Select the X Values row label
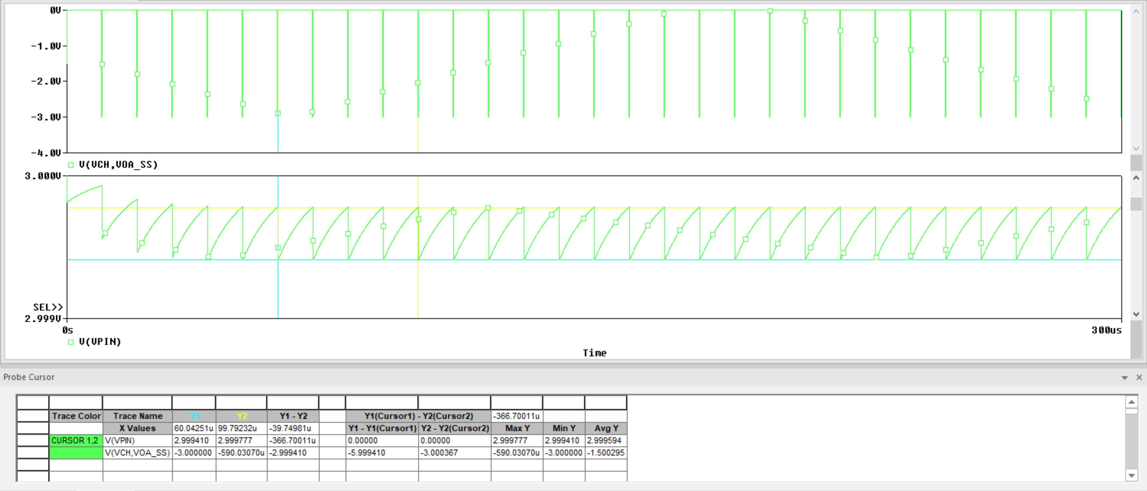Image resolution: width=1147 pixels, height=491 pixels. 138,428
